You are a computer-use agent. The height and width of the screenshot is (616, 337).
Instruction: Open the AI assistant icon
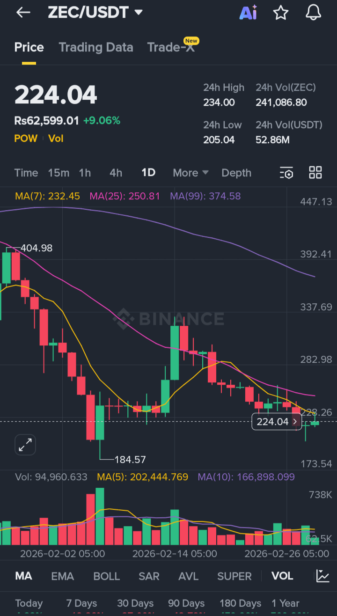(248, 13)
